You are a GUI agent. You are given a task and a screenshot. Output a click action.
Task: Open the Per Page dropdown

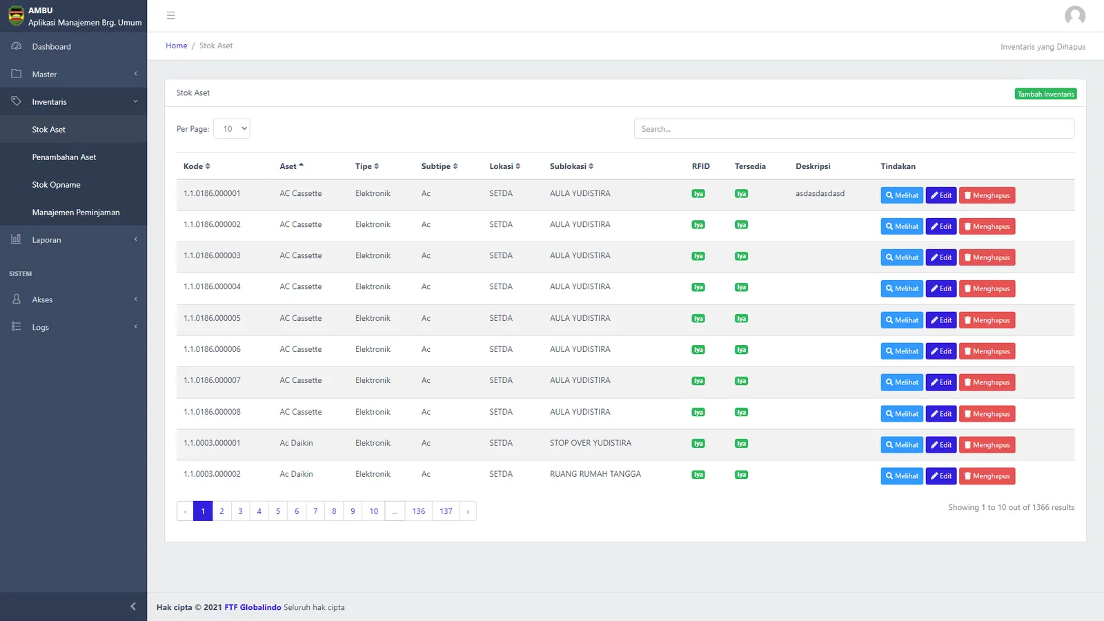232,129
